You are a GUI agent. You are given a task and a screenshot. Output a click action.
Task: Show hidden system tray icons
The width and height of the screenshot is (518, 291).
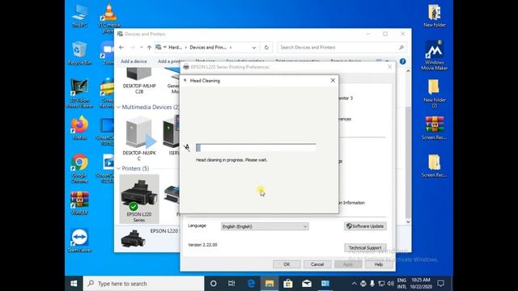point(354,284)
